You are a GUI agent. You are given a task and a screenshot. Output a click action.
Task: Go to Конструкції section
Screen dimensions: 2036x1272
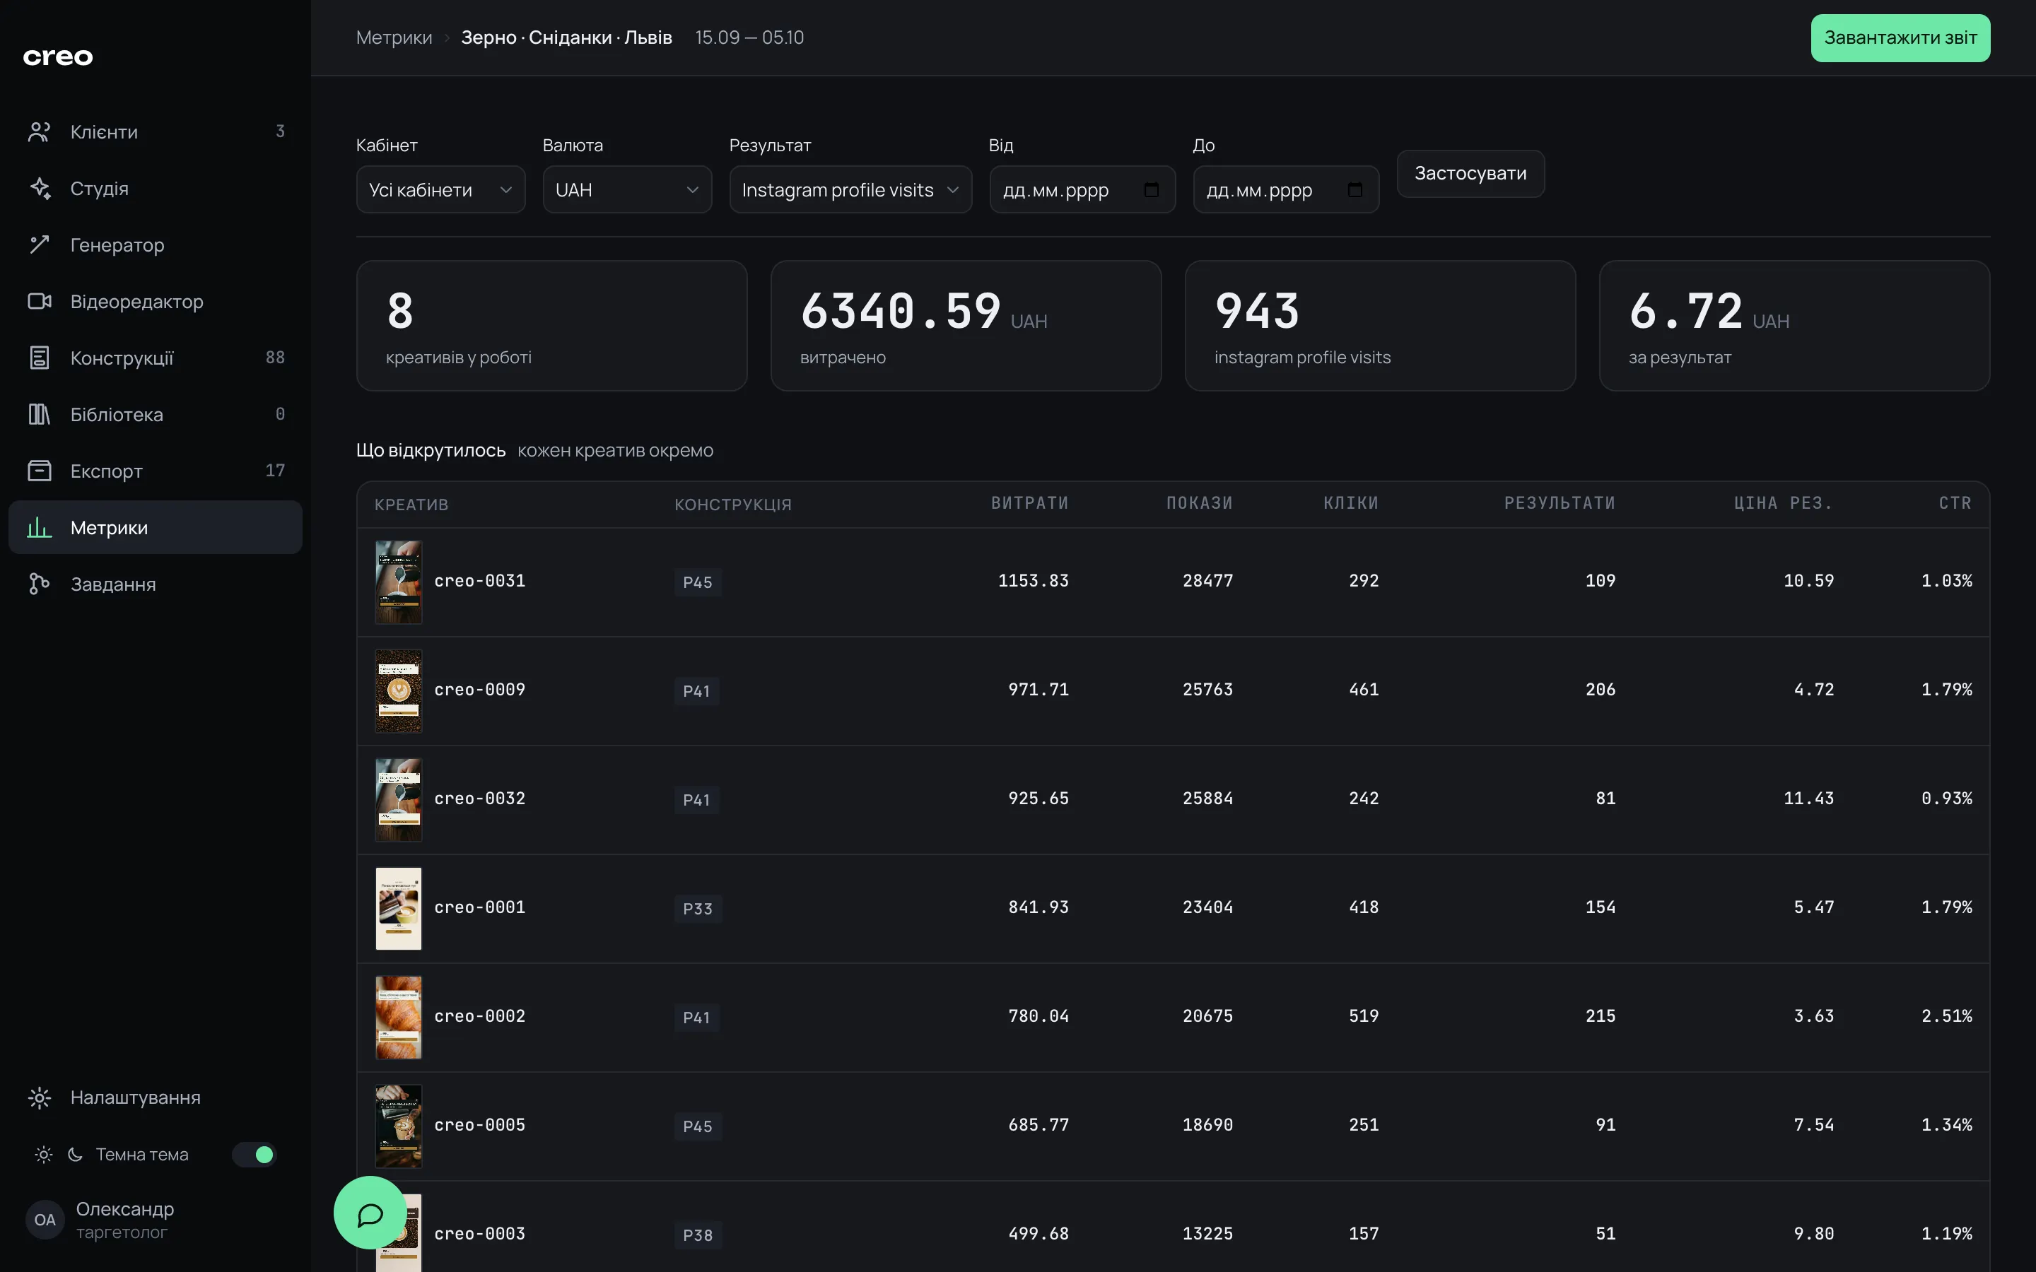pyautogui.click(x=156, y=358)
